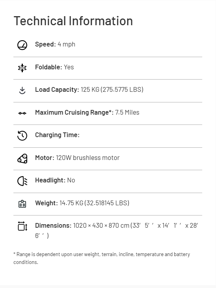216x288 pixels.
Task: Click the Foldable: Yes row text
Action: 54,67
